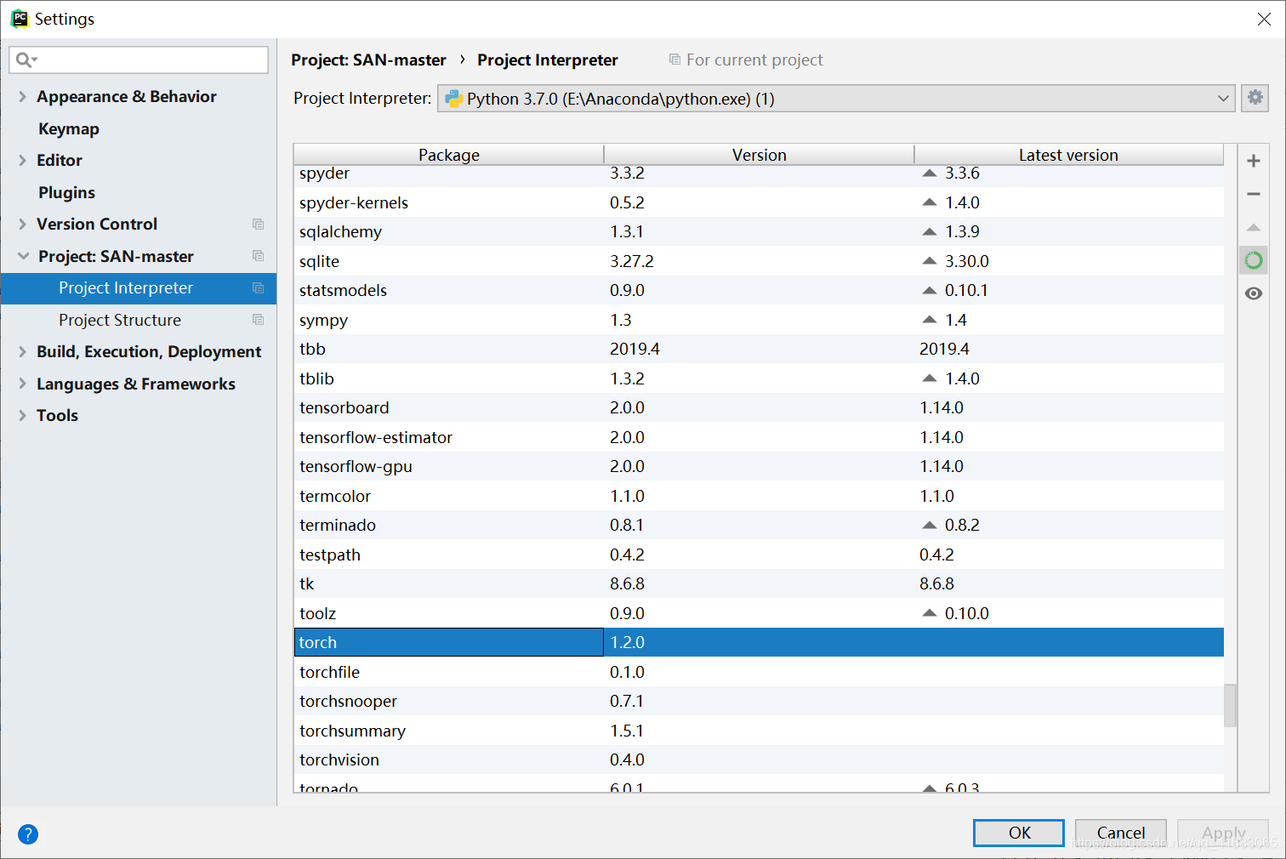Collapse the Project: SAN-master section
1286x859 pixels.
pyautogui.click(x=23, y=256)
